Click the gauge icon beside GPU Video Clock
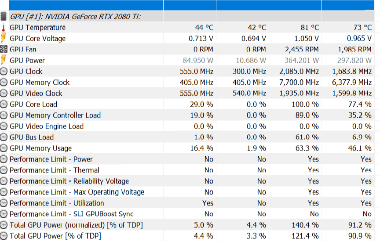Screen dimensions: 380x241 click(4, 94)
